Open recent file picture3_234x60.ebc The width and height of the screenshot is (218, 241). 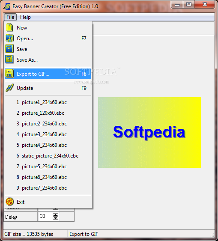(48, 134)
